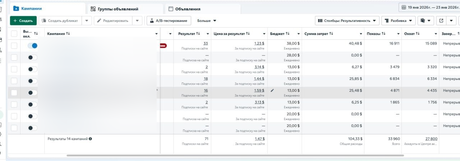
Task: Click the budget cell 28,00 $
Action: [293, 55]
